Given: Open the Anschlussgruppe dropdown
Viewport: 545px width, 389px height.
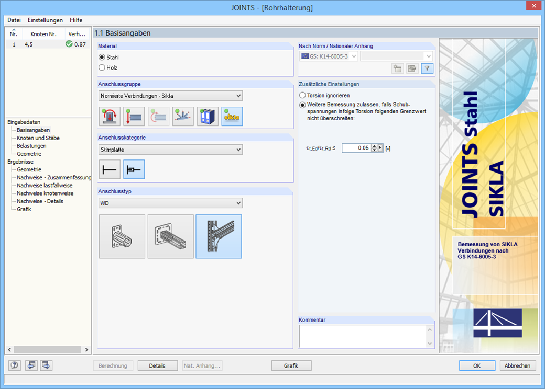Looking at the screenshot, I should tap(171, 96).
